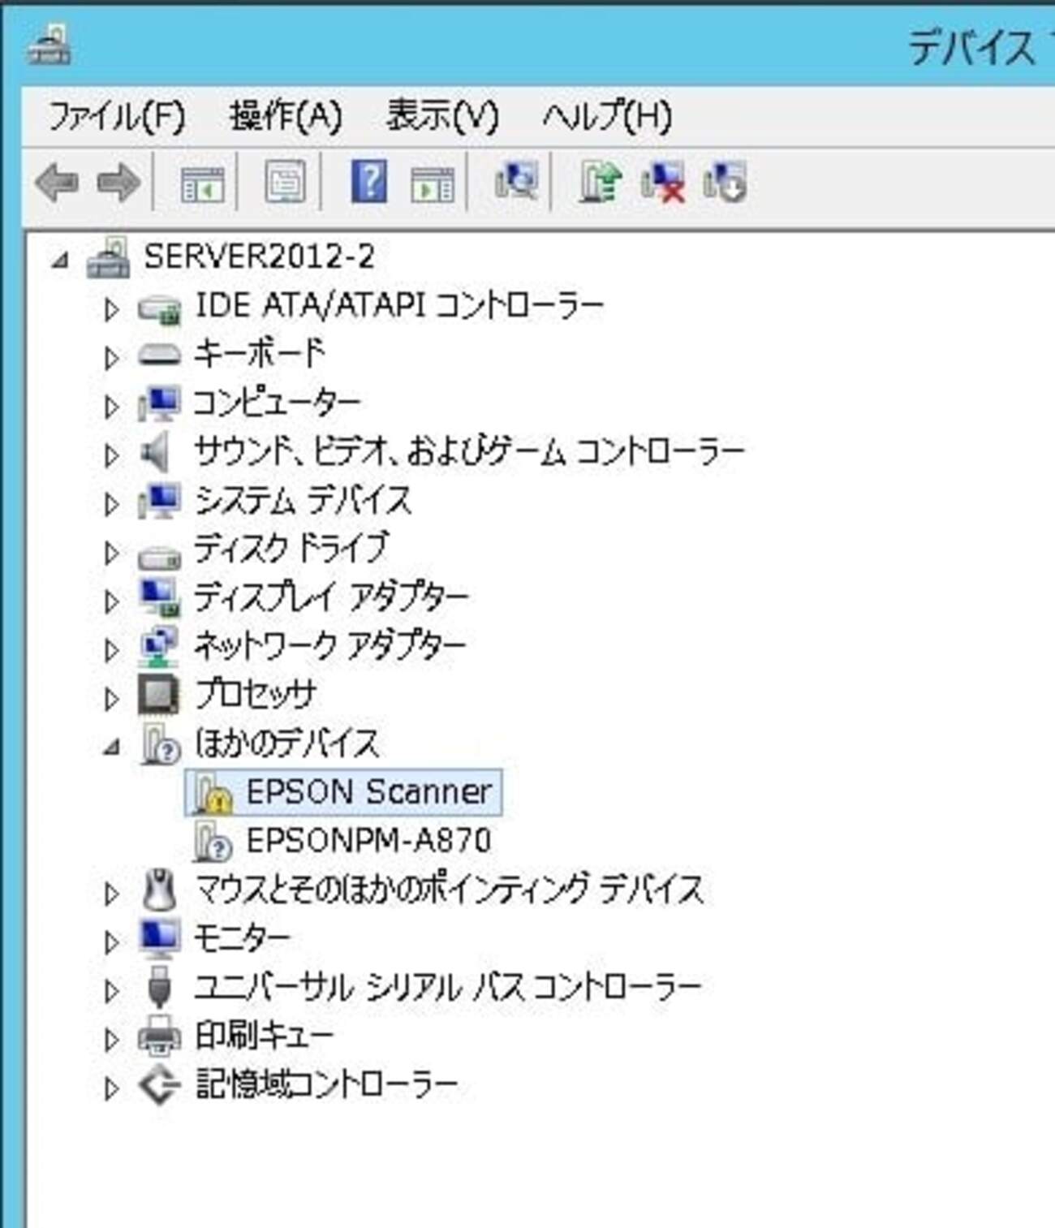Select the EPSONPM-A870 device entry
This screenshot has width=1055, height=1228.
[x=368, y=841]
